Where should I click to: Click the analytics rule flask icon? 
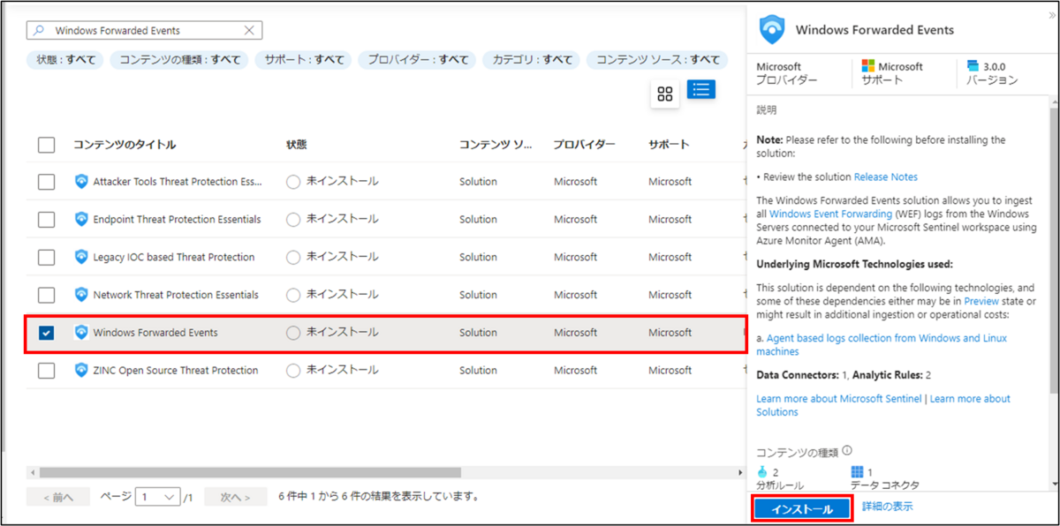pyautogui.click(x=763, y=471)
